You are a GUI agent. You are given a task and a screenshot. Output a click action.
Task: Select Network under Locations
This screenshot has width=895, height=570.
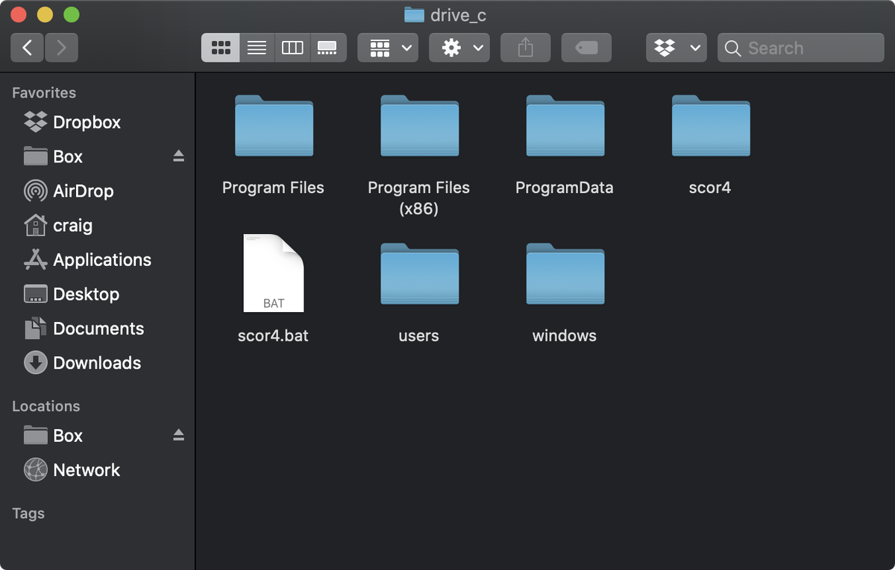[86, 470]
